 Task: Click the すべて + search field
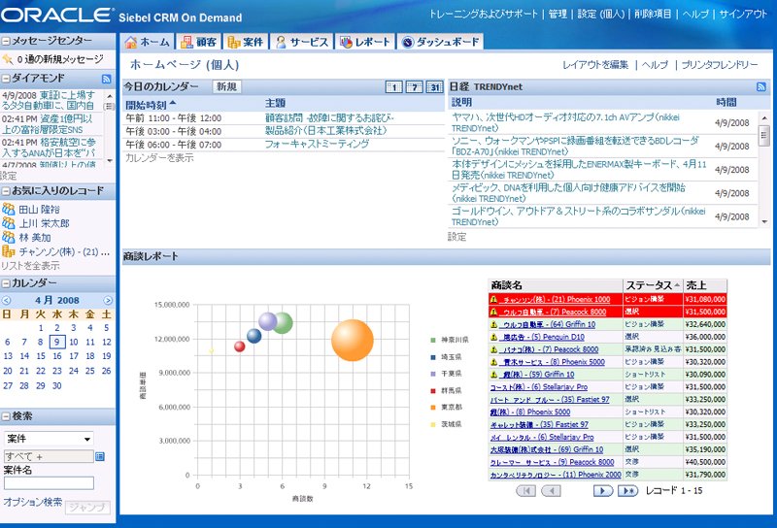pyautogui.click(x=49, y=457)
